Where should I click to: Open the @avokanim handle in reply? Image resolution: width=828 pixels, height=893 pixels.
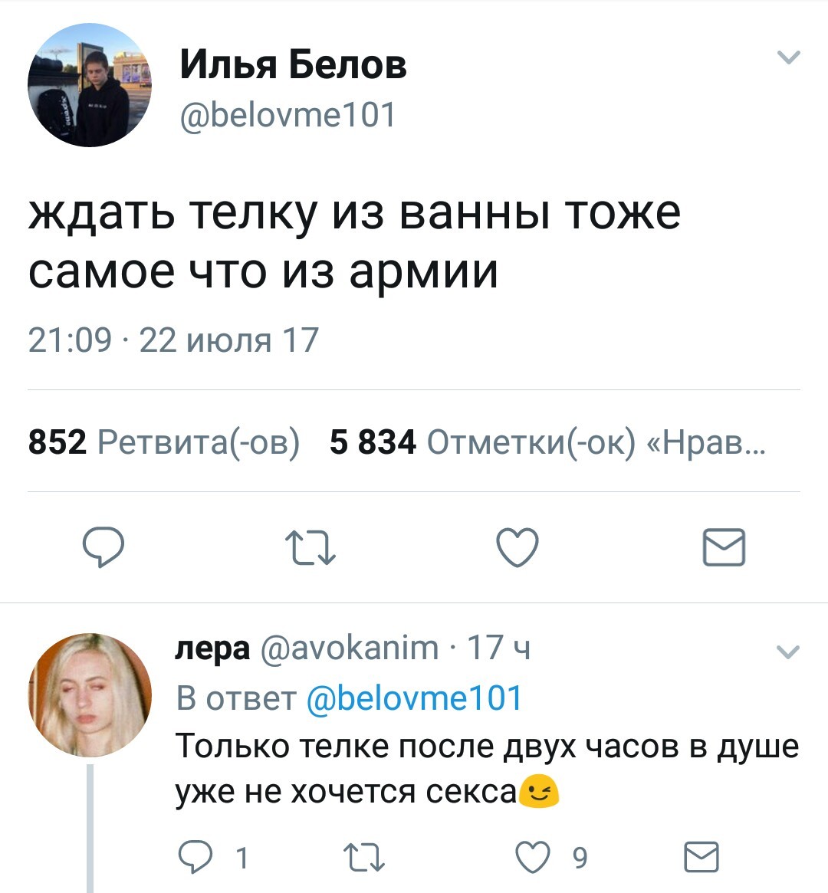(350, 648)
